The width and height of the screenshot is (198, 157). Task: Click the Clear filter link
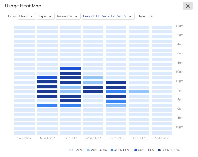coord(145,16)
